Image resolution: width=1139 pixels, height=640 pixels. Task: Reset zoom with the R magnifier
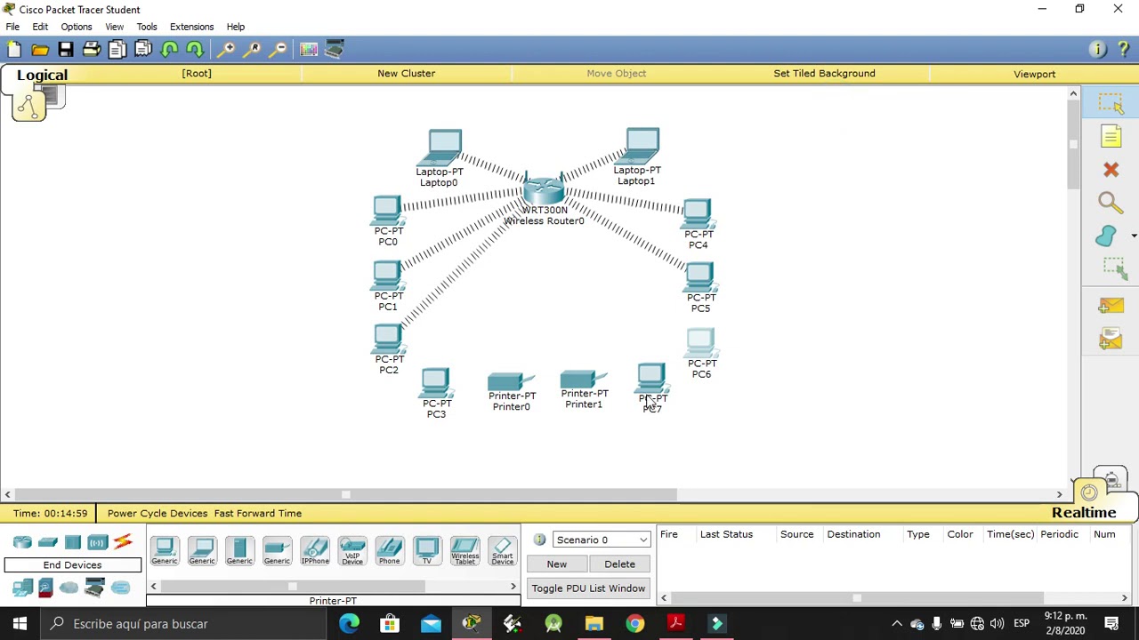(254, 50)
